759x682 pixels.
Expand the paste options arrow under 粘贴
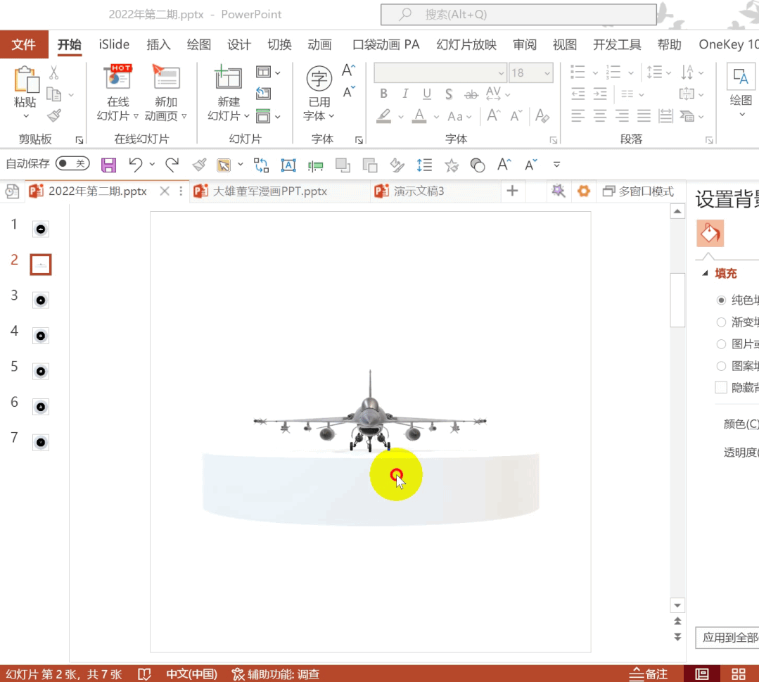[26, 116]
